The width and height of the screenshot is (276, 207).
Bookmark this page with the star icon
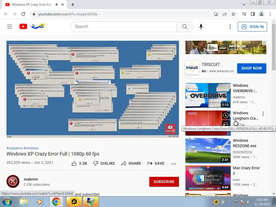coord(233,14)
